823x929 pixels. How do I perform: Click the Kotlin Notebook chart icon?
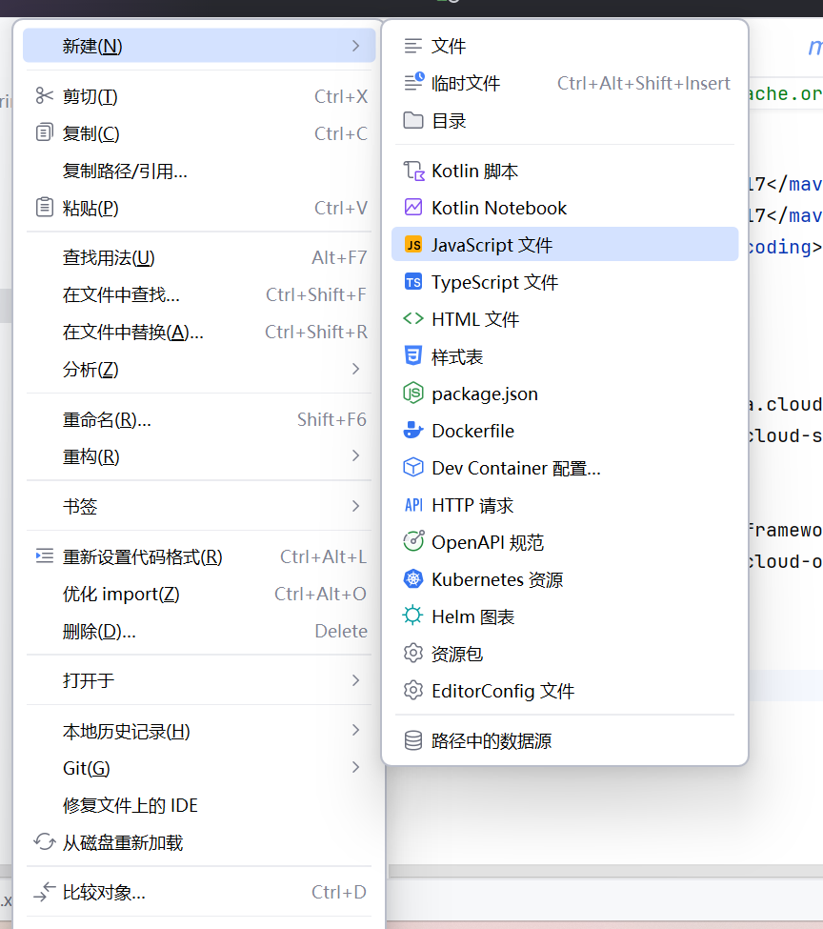[413, 208]
